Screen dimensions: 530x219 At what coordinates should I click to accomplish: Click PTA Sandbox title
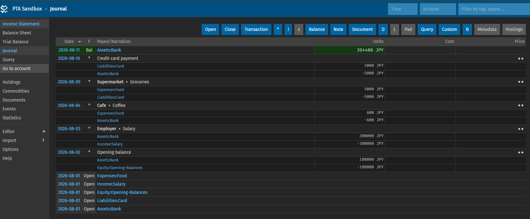click(x=27, y=9)
